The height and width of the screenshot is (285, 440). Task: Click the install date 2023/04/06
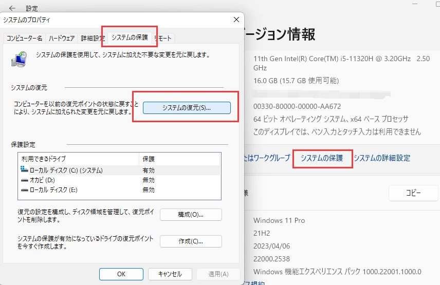[271, 246]
